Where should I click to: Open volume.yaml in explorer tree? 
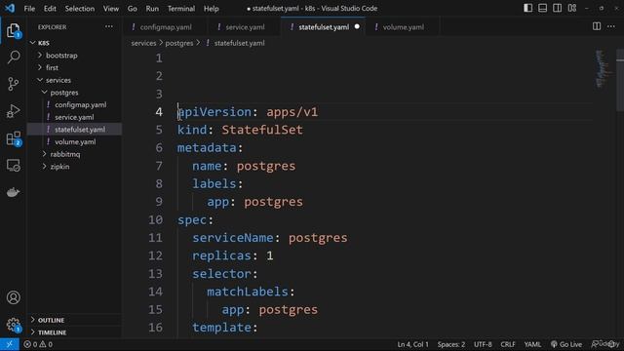click(x=75, y=141)
